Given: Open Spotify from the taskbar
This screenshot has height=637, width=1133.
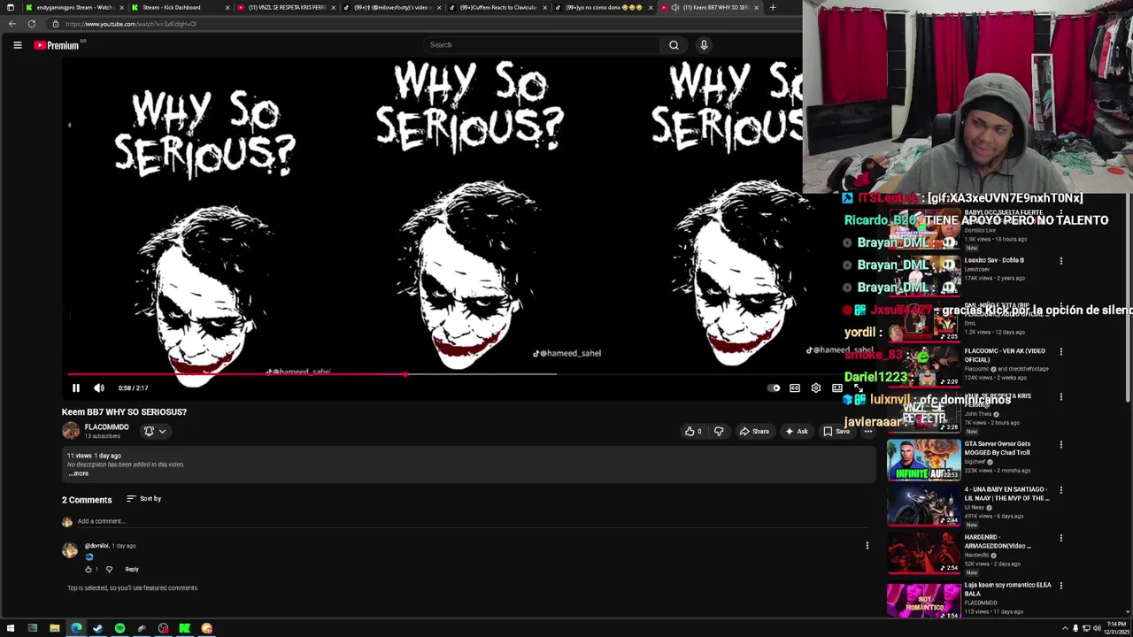Looking at the screenshot, I should (x=119, y=628).
